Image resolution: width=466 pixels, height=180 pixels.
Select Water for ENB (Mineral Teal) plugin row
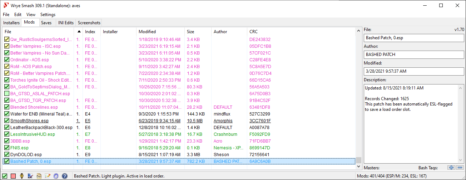pyautogui.click(x=179, y=114)
